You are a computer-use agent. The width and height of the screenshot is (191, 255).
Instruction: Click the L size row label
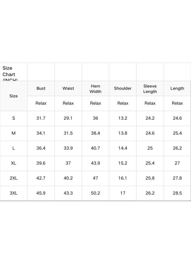click(x=14, y=148)
